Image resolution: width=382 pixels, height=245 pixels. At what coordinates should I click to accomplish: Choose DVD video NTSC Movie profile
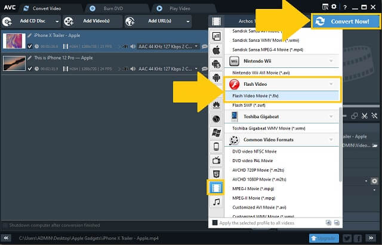coord(281,151)
